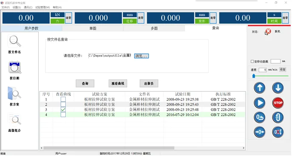The height and width of the screenshot is (157, 292).
Task: Click the 清零 button beside the 时间 display
Action: [285, 18]
